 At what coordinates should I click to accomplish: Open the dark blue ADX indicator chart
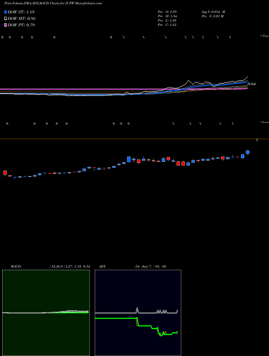138,313
